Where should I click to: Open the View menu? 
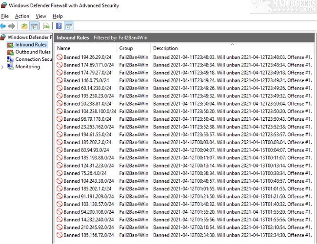point(41,16)
